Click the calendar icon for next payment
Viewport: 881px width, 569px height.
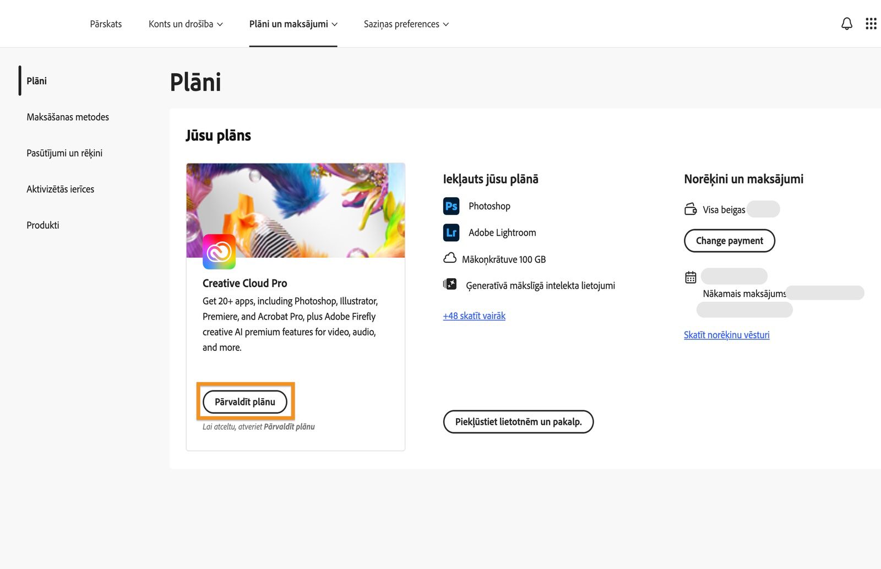[690, 277]
